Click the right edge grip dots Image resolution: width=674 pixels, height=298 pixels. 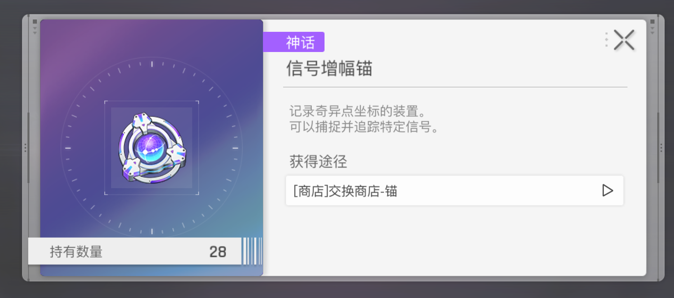pyautogui.click(x=661, y=148)
